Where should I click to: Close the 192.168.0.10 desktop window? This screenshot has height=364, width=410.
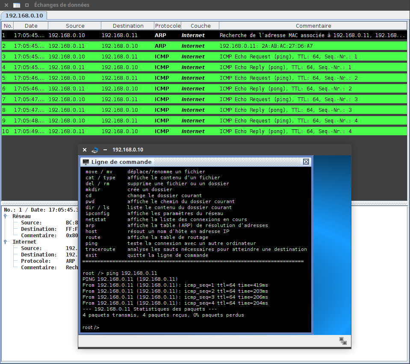pyautogui.click(x=85, y=150)
